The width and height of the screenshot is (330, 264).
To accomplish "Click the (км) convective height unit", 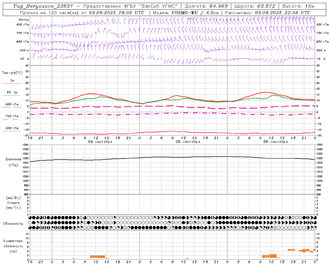I will tap(13, 251).
